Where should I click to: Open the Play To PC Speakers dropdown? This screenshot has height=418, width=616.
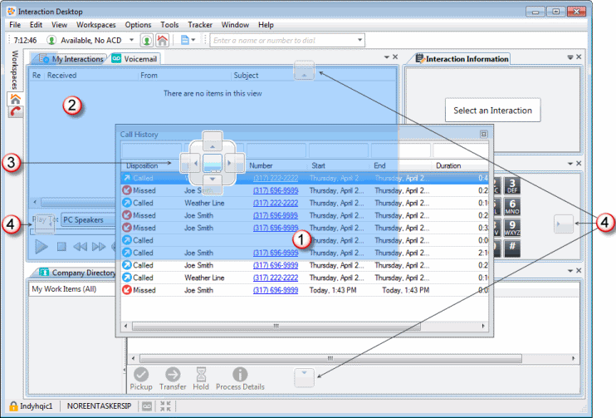tap(87, 220)
